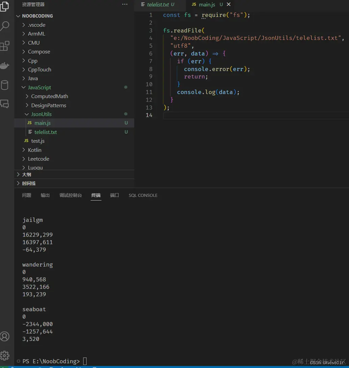Open the Database cylinder icon

tap(5, 85)
